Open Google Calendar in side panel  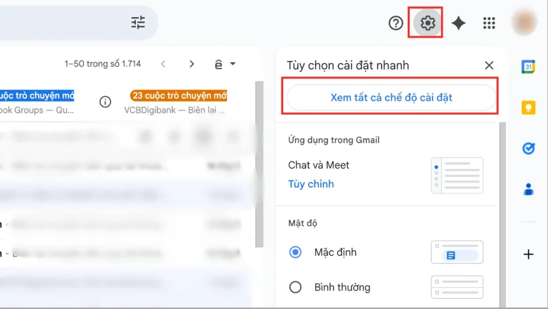pos(528,67)
